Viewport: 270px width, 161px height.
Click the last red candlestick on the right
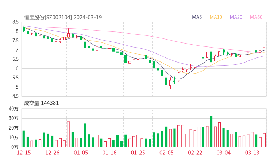pos(264,49)
